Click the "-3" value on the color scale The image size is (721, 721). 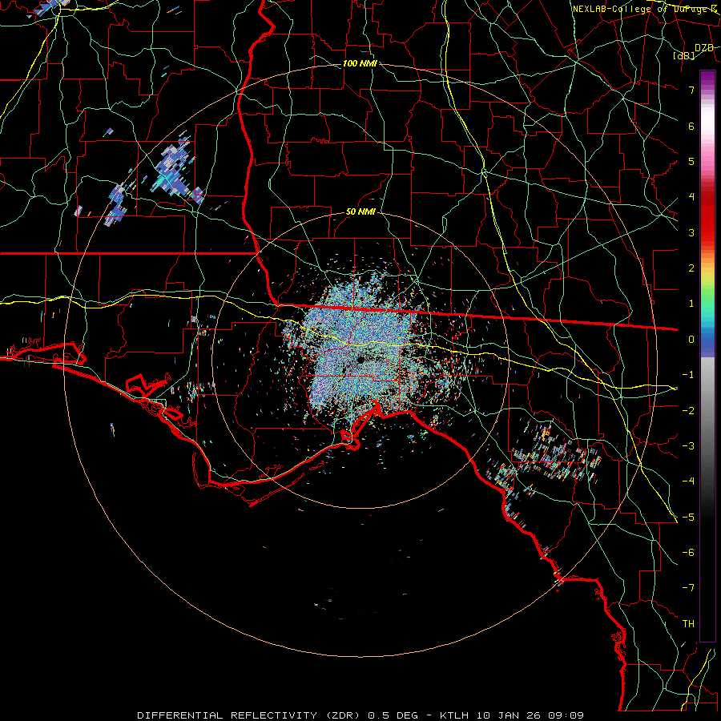pos(688,446)
